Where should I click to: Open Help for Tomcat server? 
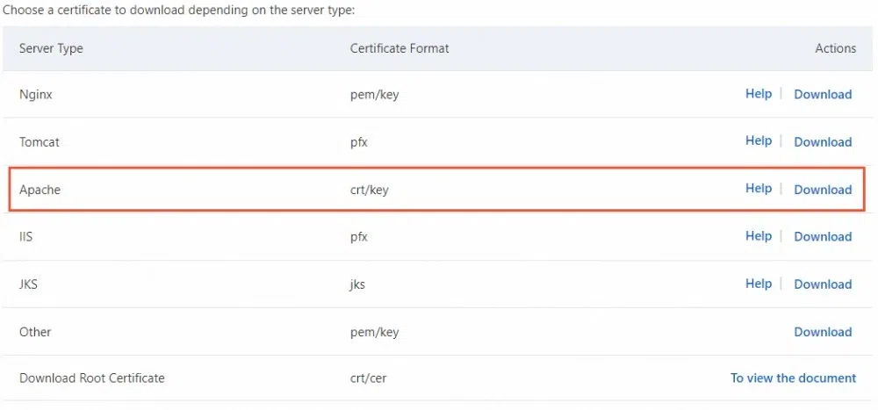pos(759,141)
